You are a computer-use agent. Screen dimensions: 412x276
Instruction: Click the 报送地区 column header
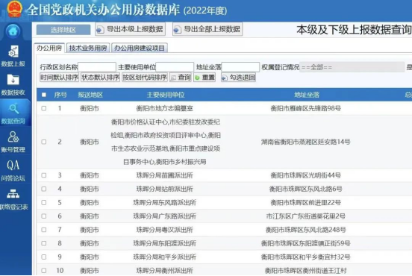(x=90, y=95)
